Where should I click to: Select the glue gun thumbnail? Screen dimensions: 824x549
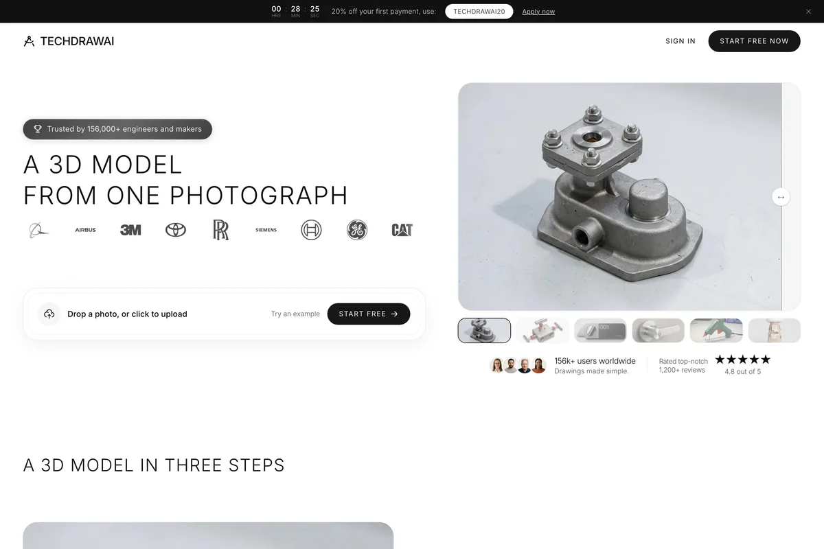[716, 330]
